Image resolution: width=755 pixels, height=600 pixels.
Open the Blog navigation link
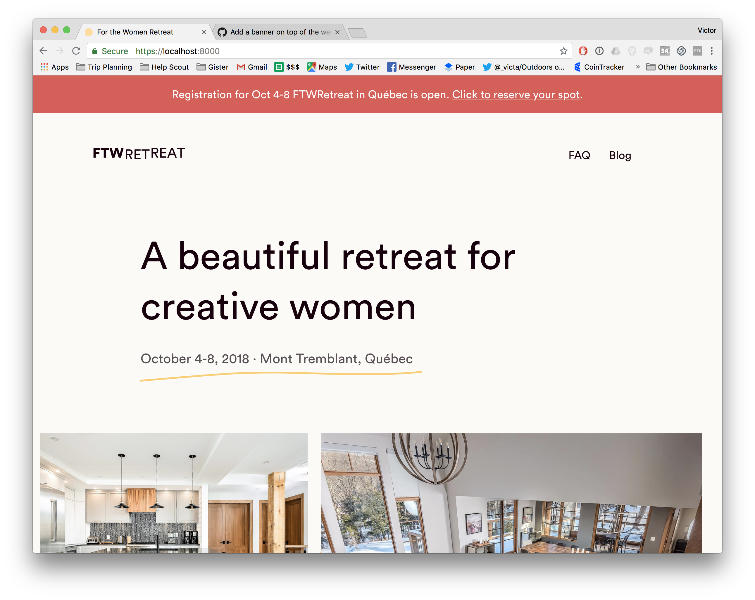point(620,155)
